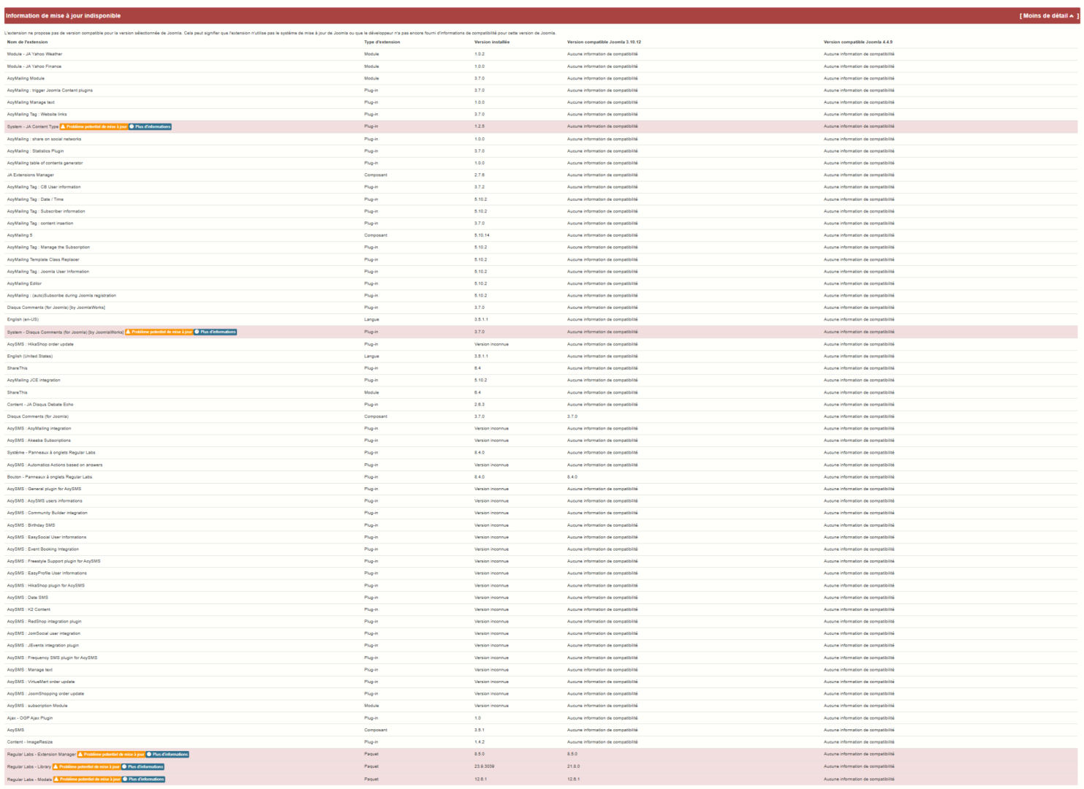Click 'Version installée' column header
Image resolution: width=1084 pixels, height=789 pixels.
click(492, 42)
